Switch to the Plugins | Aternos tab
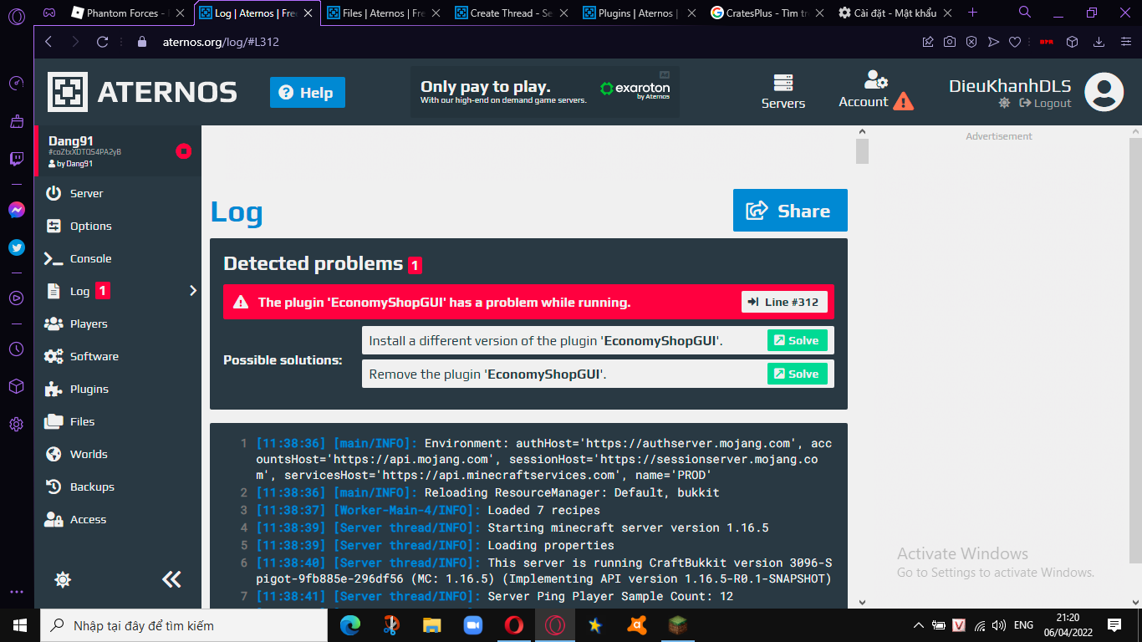This screenshot has width=1142, height=642. pyautogui.click(x=642, y=13)
